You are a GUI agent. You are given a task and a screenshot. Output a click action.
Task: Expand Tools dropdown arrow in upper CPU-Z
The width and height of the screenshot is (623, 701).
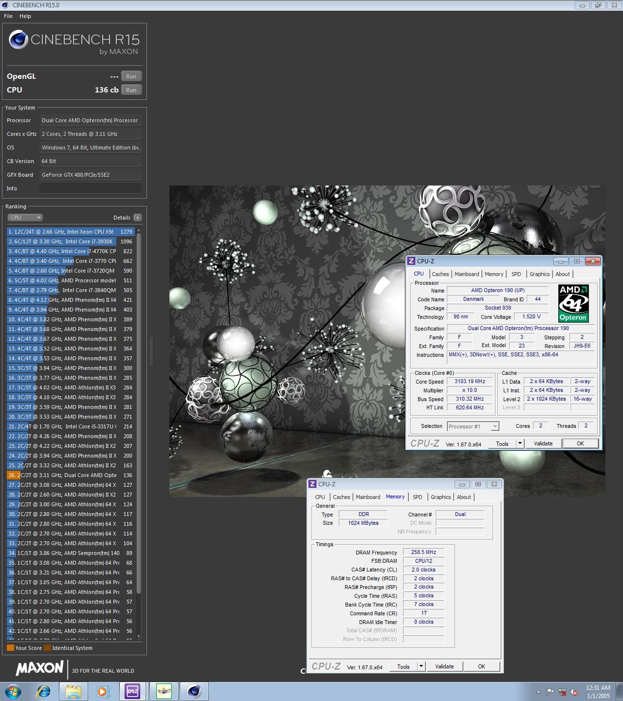[x=520, y=443]
